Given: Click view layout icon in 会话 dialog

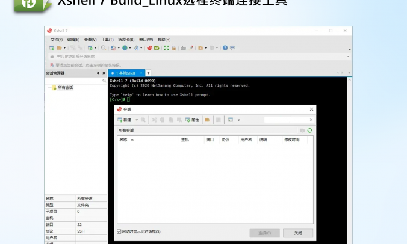Looking at the screenshot, I should coord(231,120).
